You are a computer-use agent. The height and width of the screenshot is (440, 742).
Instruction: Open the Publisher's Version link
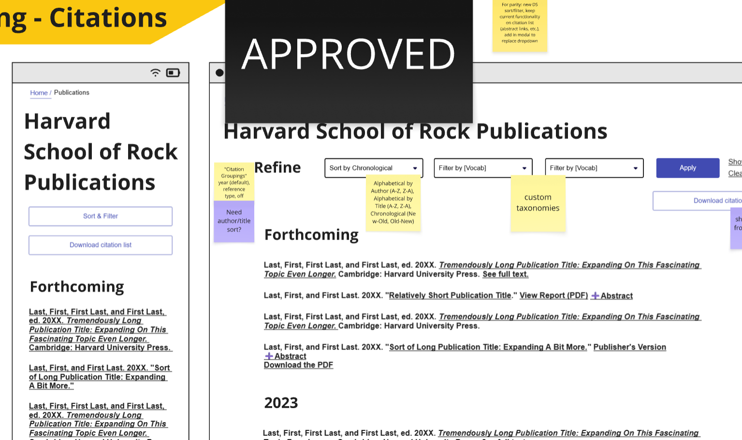(629, 347)
